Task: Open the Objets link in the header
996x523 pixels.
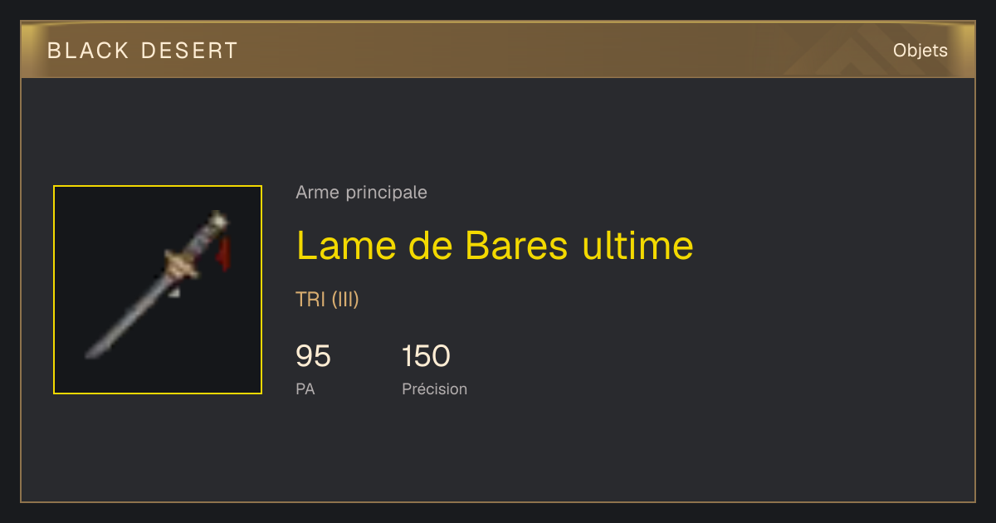Action: tap(920, 51)
